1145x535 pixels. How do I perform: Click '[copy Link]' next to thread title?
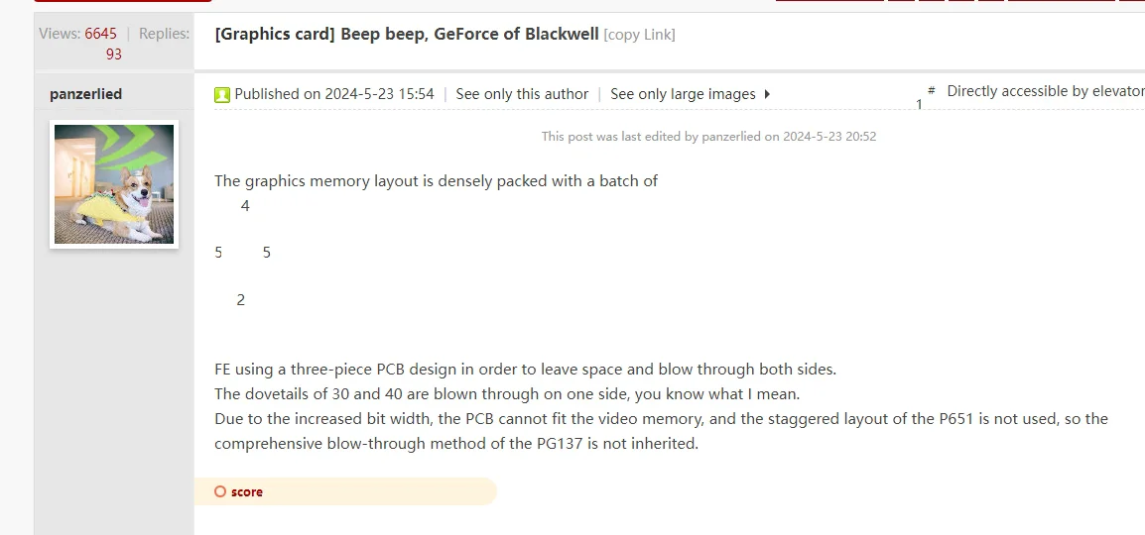click(x=639, y=35)
